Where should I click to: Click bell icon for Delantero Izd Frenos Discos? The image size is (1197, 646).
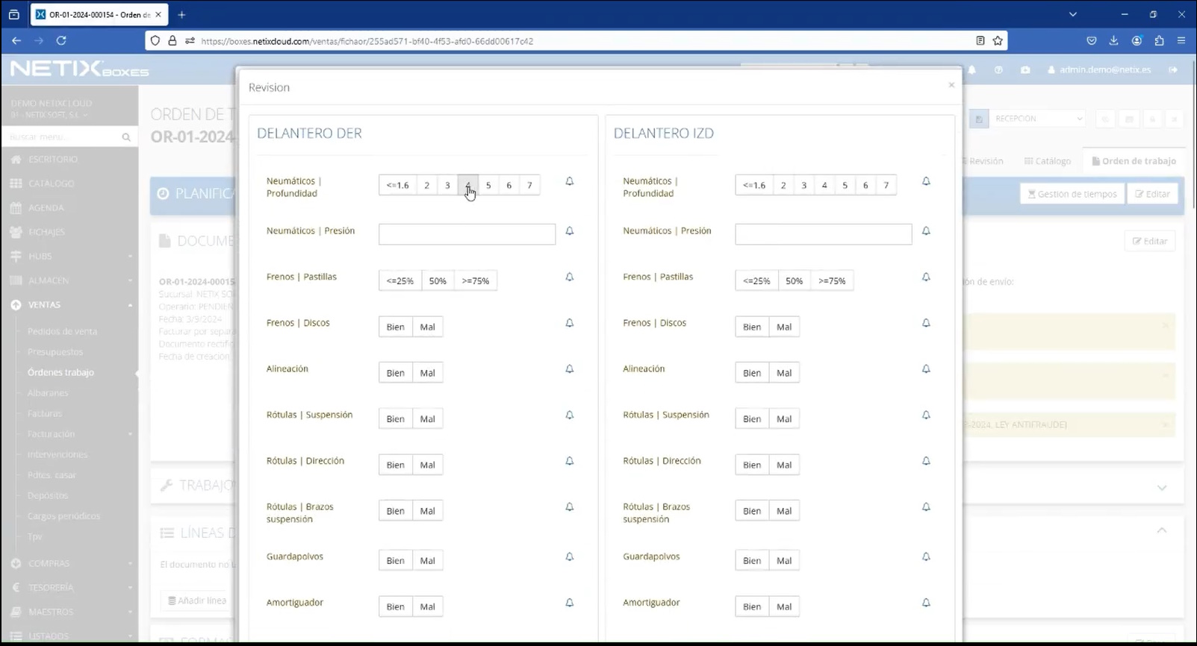coord(926,323)
